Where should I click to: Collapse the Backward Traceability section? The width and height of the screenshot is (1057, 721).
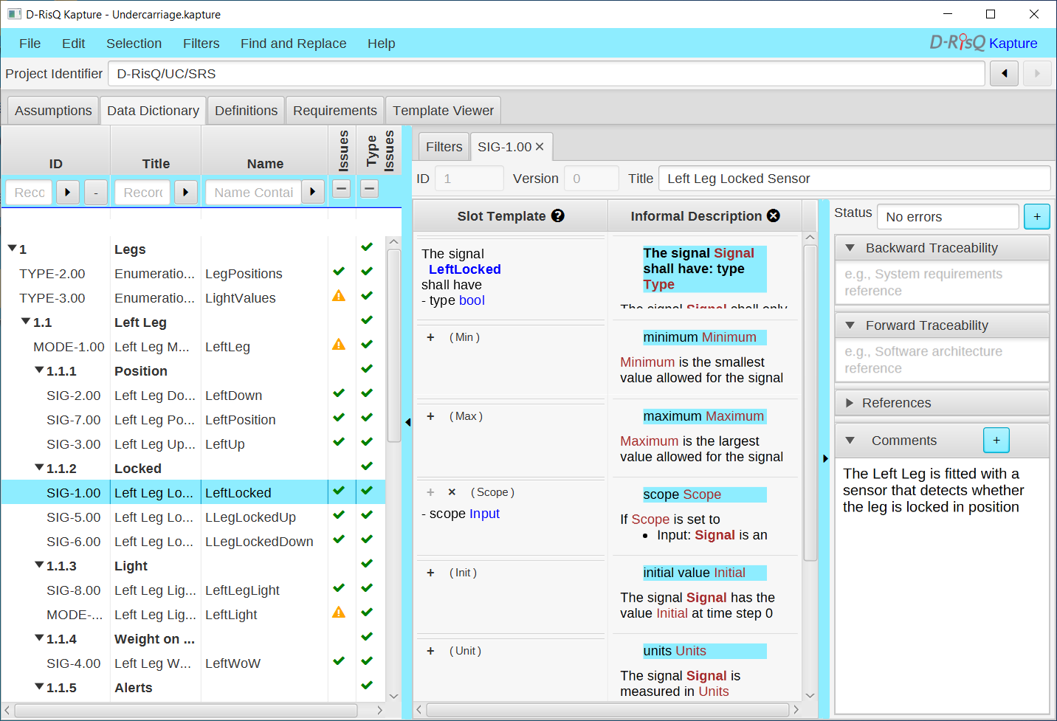(x=850, y=248)
